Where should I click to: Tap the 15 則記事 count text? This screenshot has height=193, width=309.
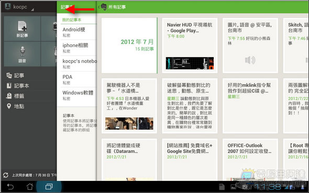145,49
